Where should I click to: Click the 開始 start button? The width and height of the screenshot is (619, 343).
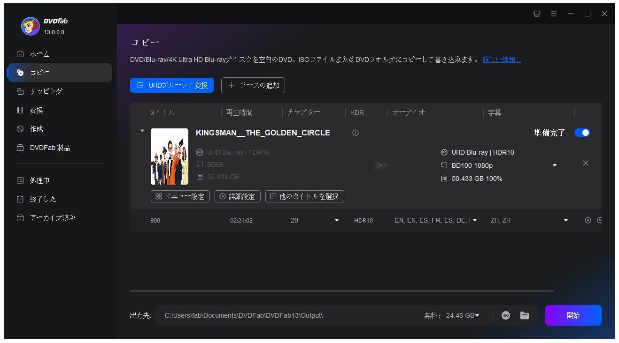click(573, 315)
